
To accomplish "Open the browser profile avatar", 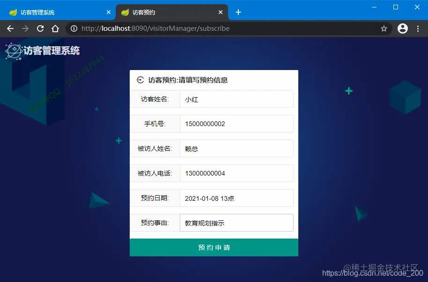I will click(x=403, y=28).
